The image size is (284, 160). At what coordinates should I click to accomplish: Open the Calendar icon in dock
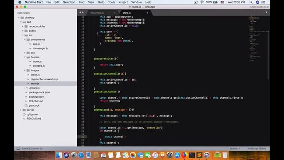103,155
